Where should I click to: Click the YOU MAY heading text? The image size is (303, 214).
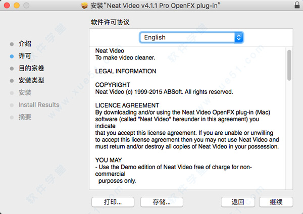tap(109, 160)
